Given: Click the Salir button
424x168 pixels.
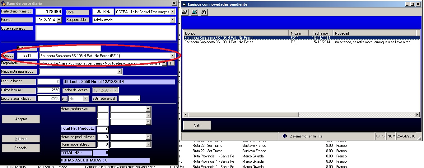Looking at the screenshot, I should point(197,125).
